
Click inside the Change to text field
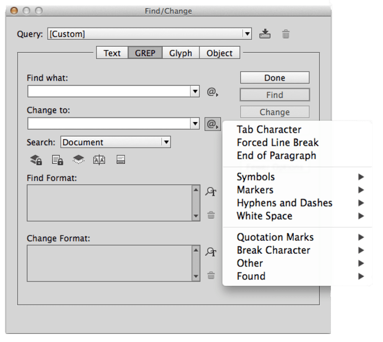109,124
